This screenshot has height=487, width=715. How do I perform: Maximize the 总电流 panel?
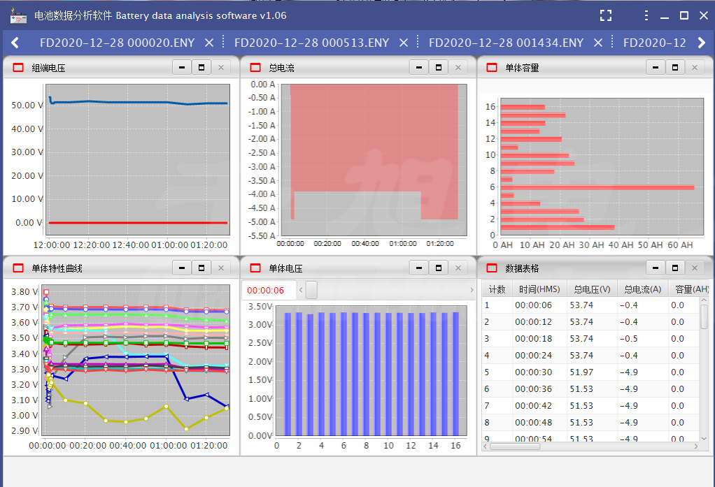(x=439, y=67)
